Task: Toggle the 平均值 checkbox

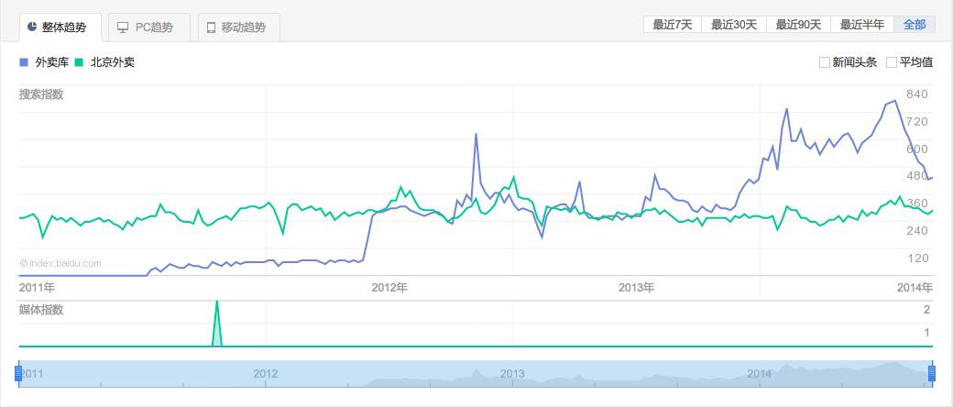Action: 892,62
